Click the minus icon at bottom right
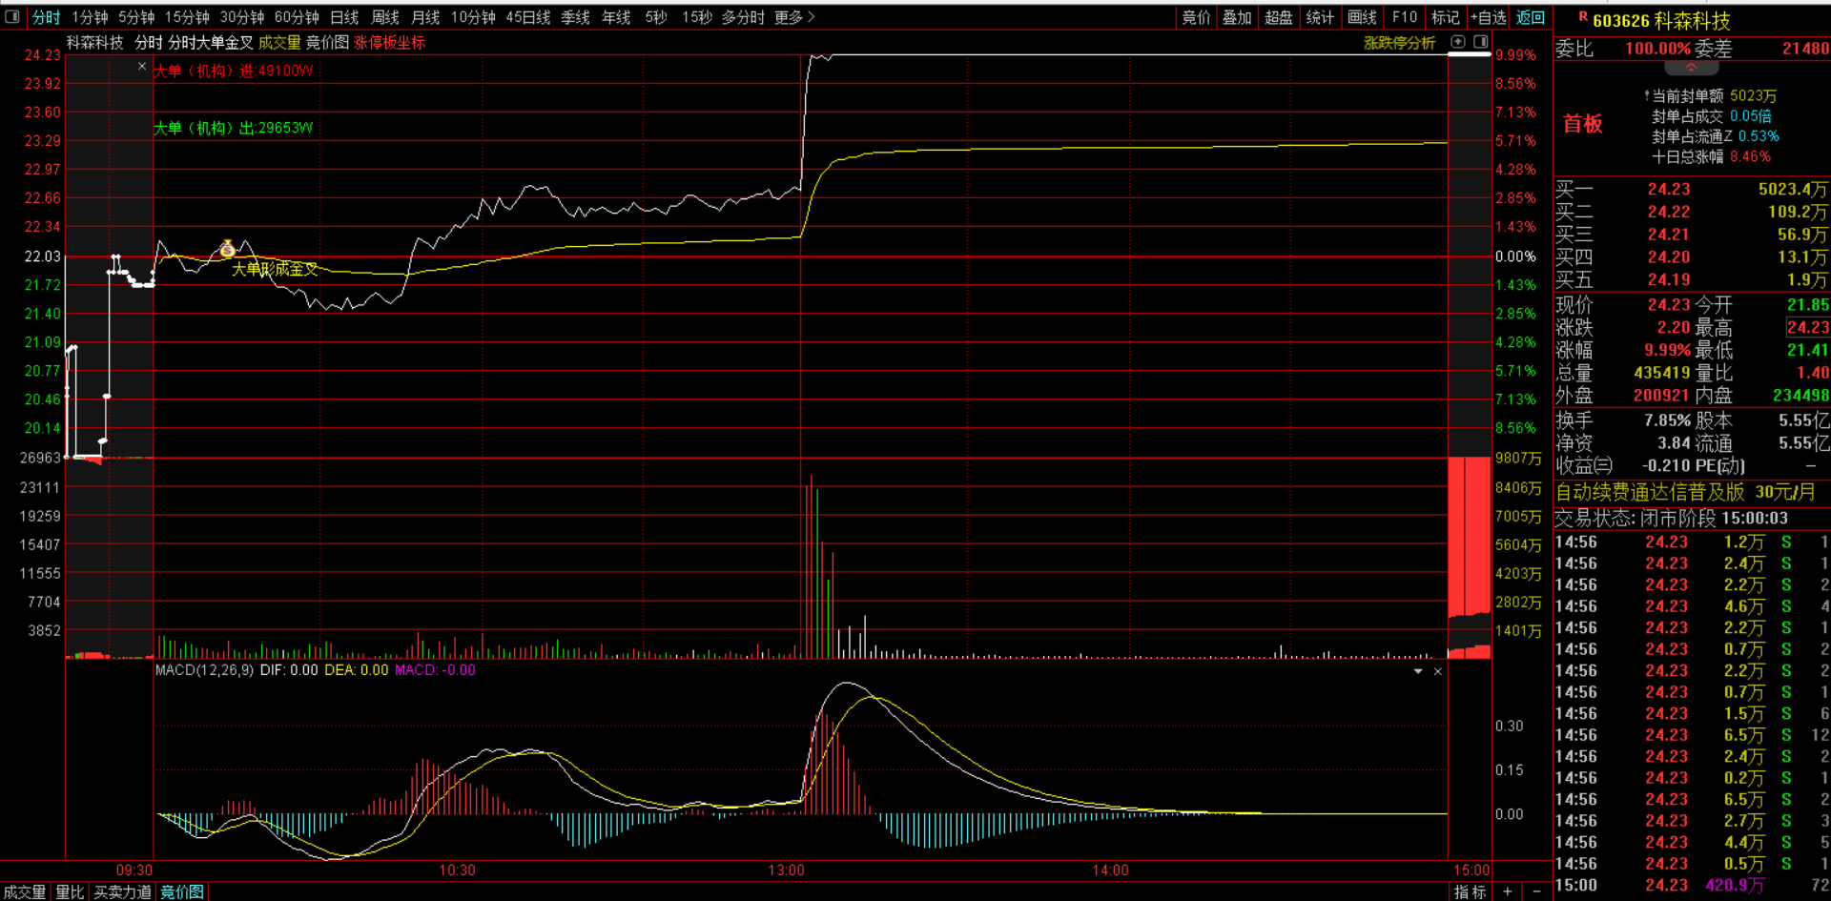This screenshot has height=901, width=1831. (1536, 891)
